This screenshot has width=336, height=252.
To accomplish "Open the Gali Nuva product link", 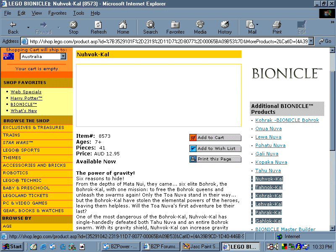I will pos(267,154).
